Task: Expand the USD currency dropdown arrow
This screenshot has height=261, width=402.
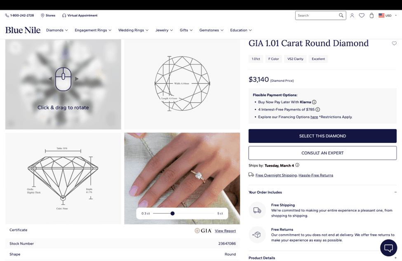Action: pos(395,15)
